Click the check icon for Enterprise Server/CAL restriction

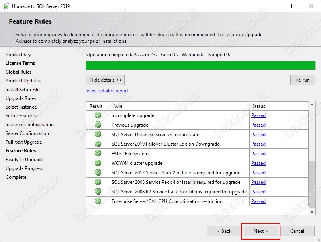coord(98,201)
